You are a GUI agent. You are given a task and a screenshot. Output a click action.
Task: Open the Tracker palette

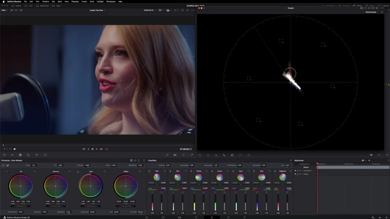point(208,155)
